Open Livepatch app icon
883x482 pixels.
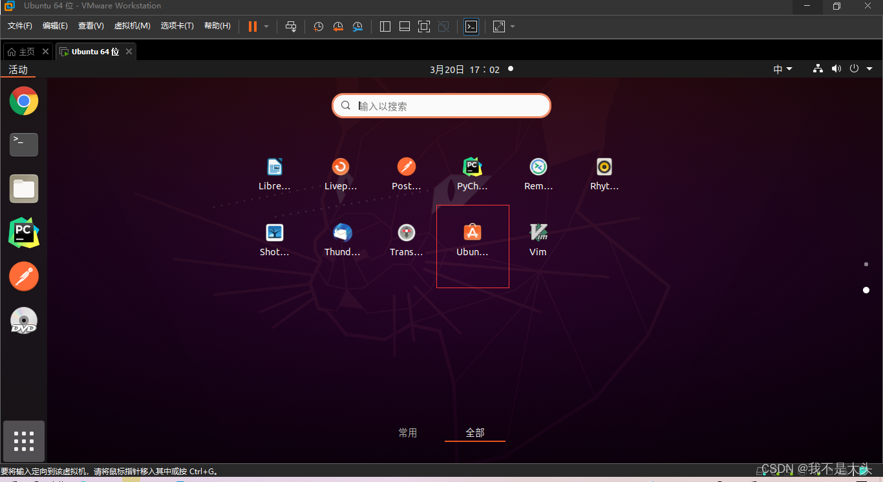[x=341, y=174]
